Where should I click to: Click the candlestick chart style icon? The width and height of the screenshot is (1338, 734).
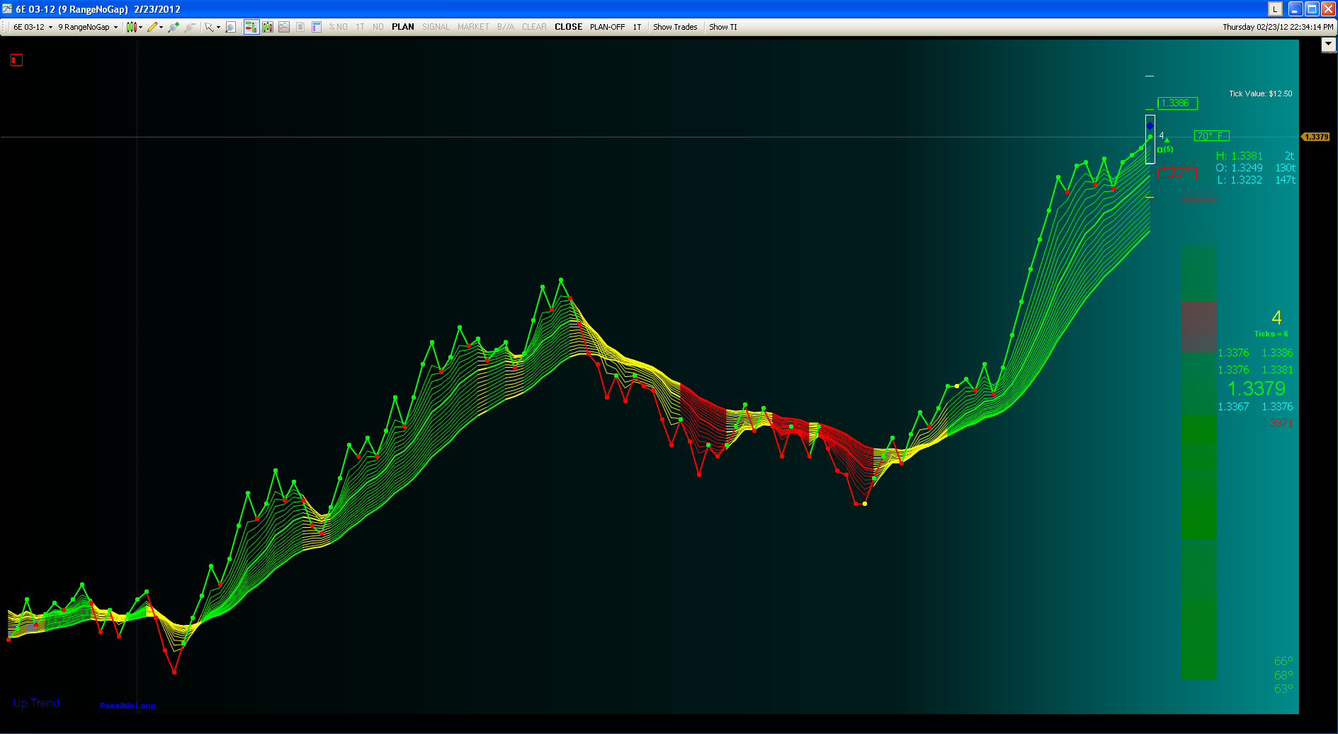click(x=131, y=27)
